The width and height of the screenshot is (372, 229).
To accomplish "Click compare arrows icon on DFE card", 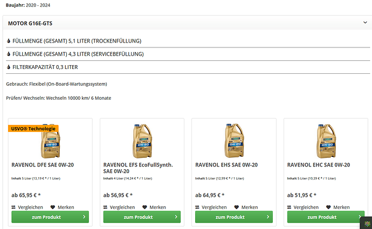I will pyautogui.click(x=13, y=207).
